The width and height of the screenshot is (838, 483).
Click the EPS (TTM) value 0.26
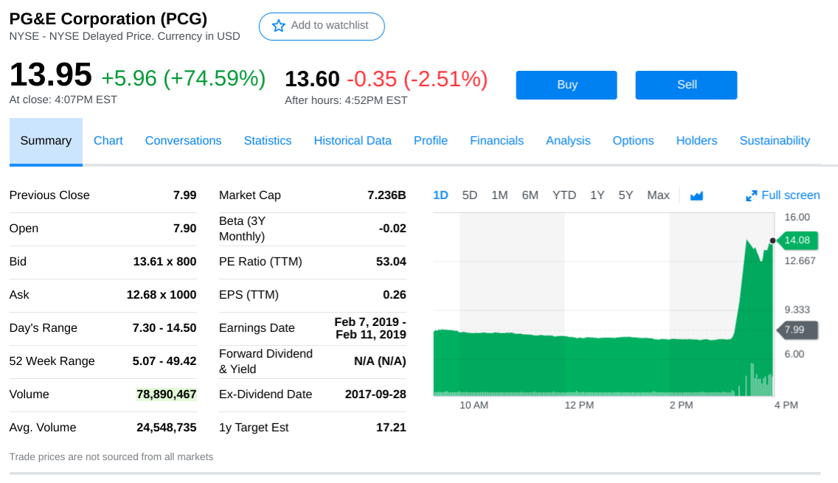click(395, 295)
